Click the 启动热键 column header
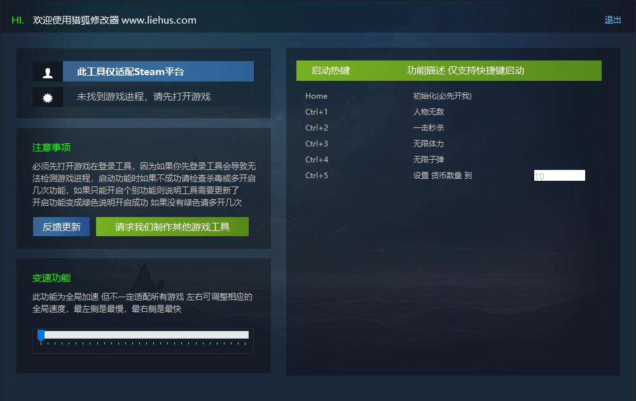This screenshot has height=401, width=636. (331, 71)
